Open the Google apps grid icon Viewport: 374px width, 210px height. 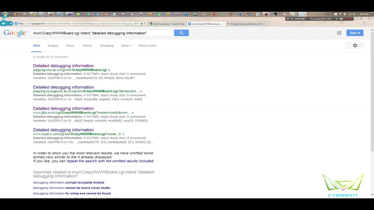coord(339,33)
